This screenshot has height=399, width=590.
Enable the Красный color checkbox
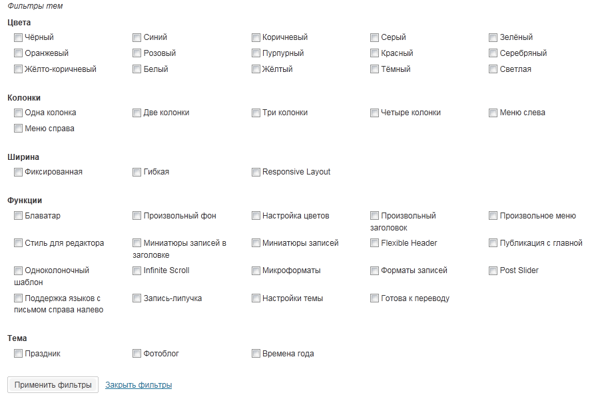coord(375,53)
